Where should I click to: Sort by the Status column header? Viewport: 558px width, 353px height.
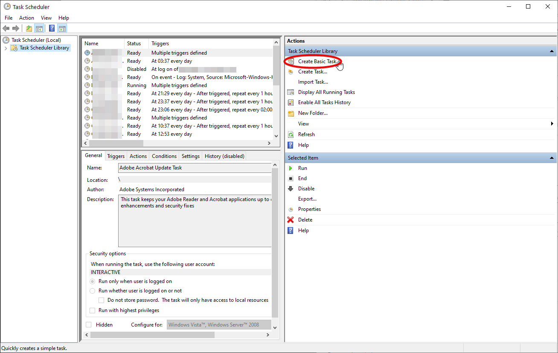pos(136,44)
